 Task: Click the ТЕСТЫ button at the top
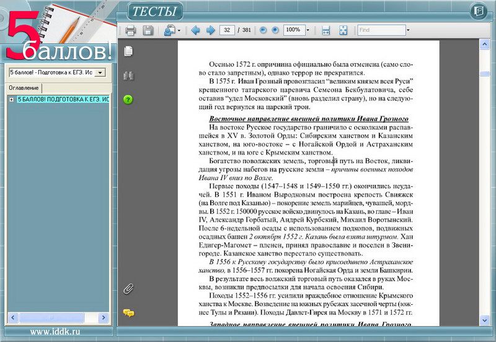[154, 11]
